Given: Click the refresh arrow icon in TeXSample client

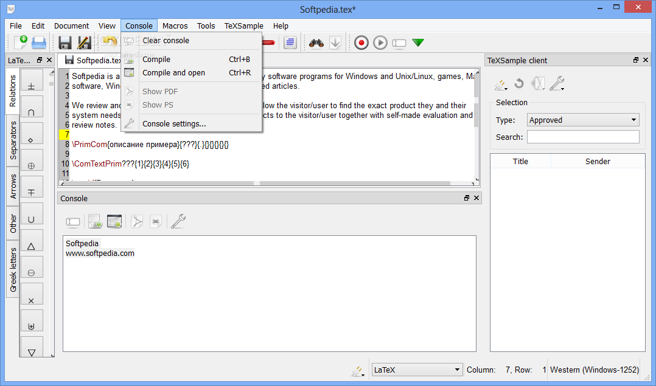Looking at the screenshot, I should pyautogui.click(x=519, y=83).
